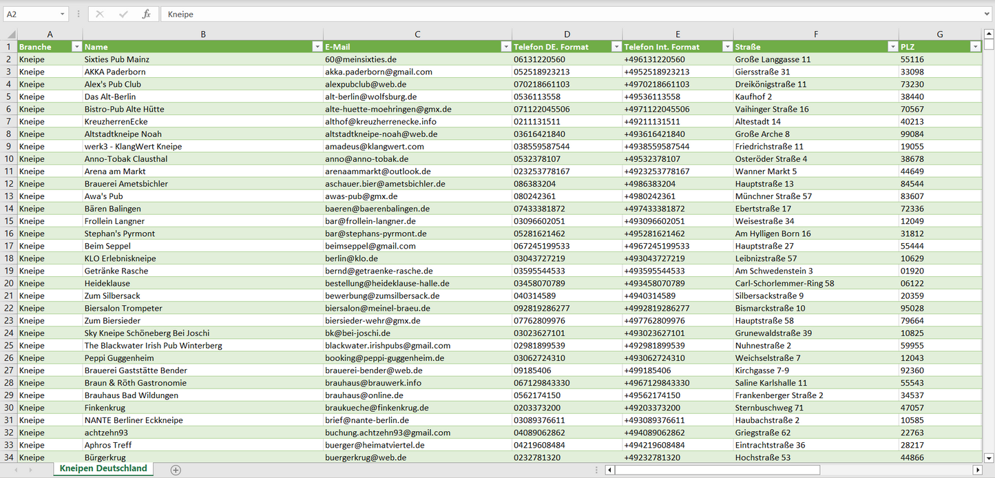
Task: Click inside the formula bar text field
Action: pyautogui.click(x=551, y=14)
